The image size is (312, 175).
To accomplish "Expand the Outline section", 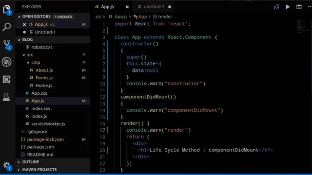I will pos(31,162).
